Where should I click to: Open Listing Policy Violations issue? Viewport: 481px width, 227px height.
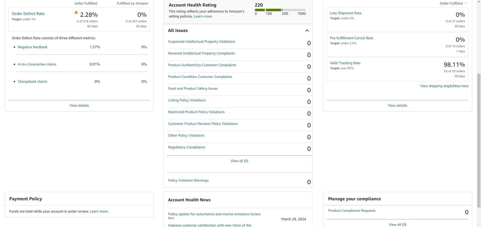[187, 100]
